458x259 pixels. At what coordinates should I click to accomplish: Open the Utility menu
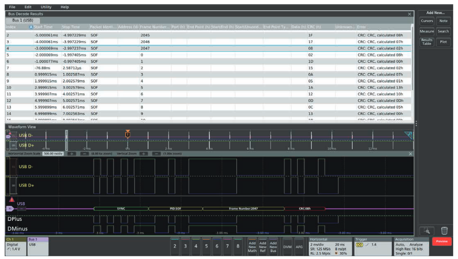[46, 7]
